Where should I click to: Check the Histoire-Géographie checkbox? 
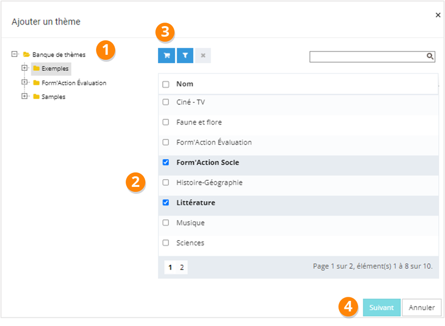(166, 183)
